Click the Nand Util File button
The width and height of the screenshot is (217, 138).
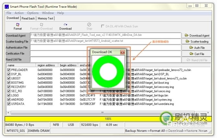point(196,60)
